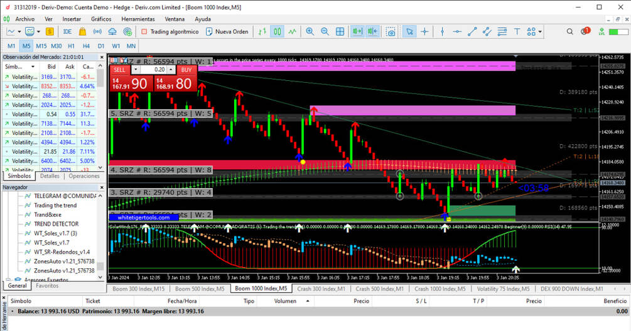631x331 pixels.
Task: Click the signals radar icon with plus
Action: (x=127, y=31)
